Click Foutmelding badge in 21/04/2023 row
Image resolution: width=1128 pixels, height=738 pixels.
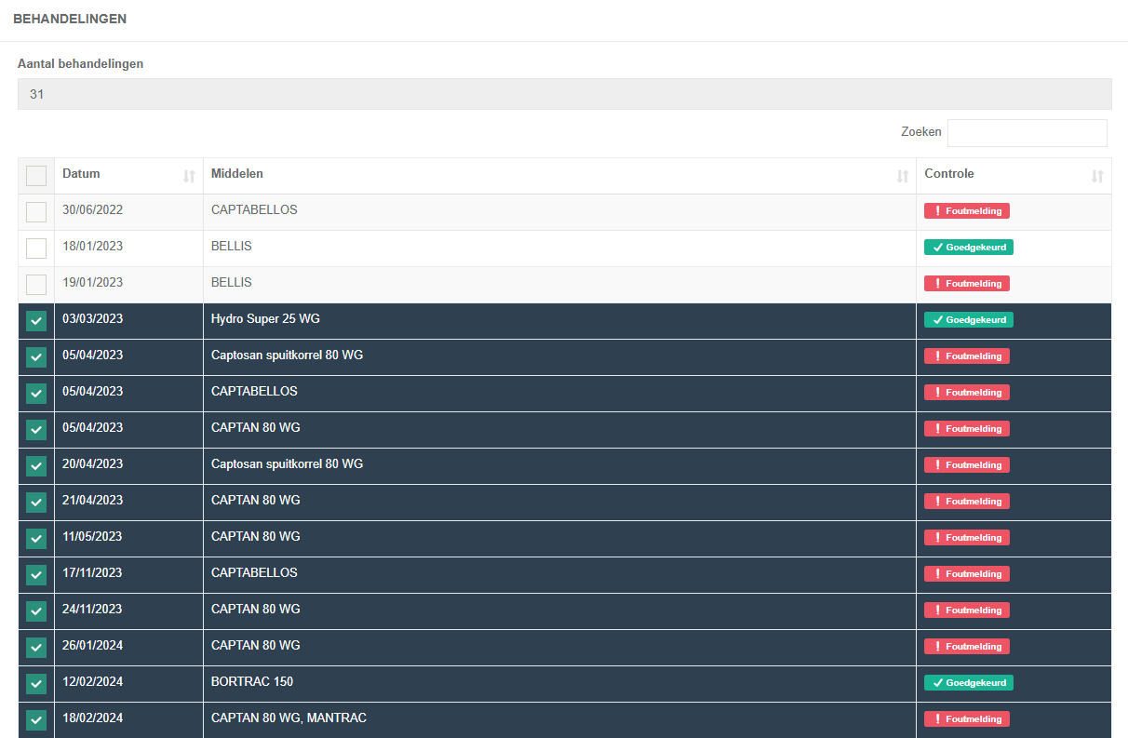click(966, 502)
